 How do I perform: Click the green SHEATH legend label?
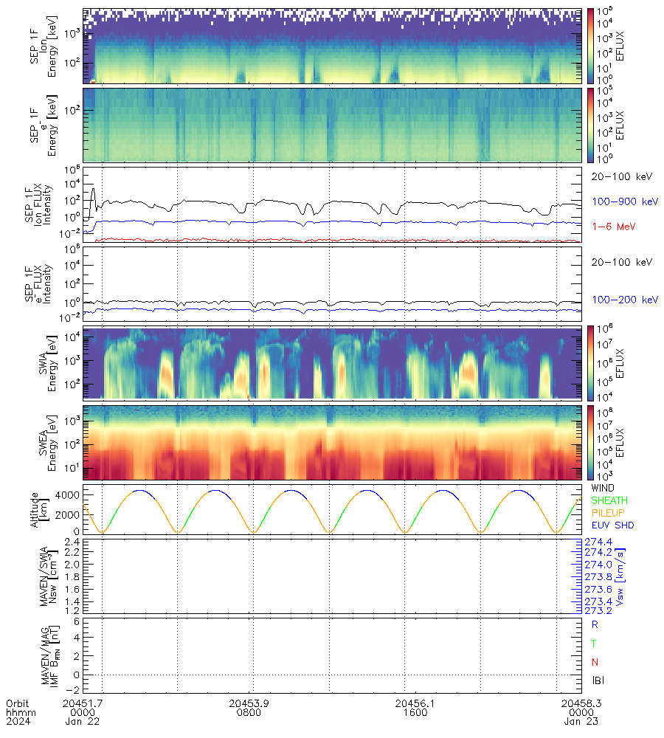pyautogui.click(x=609, y=501)
